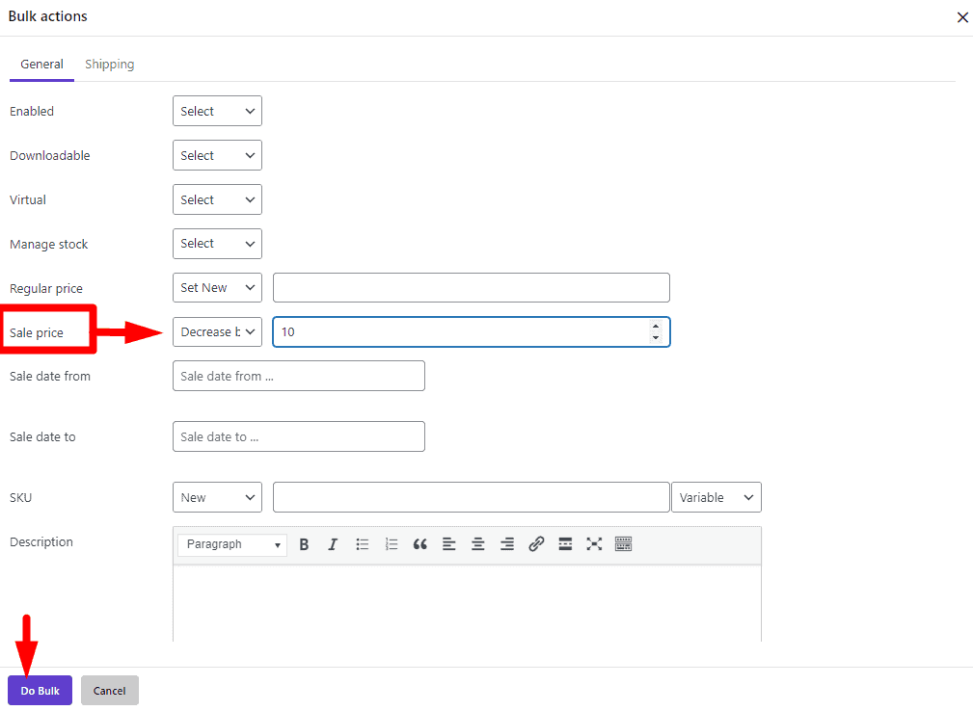Insert a bulleted list in the description
This screenshot has width=973, height=711.
pyautogui.click(x=362, y=543)
